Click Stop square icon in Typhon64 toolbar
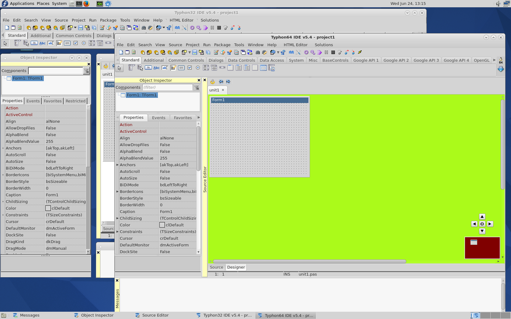Screen dimensions: 511x319 click(x=333, y=52)
